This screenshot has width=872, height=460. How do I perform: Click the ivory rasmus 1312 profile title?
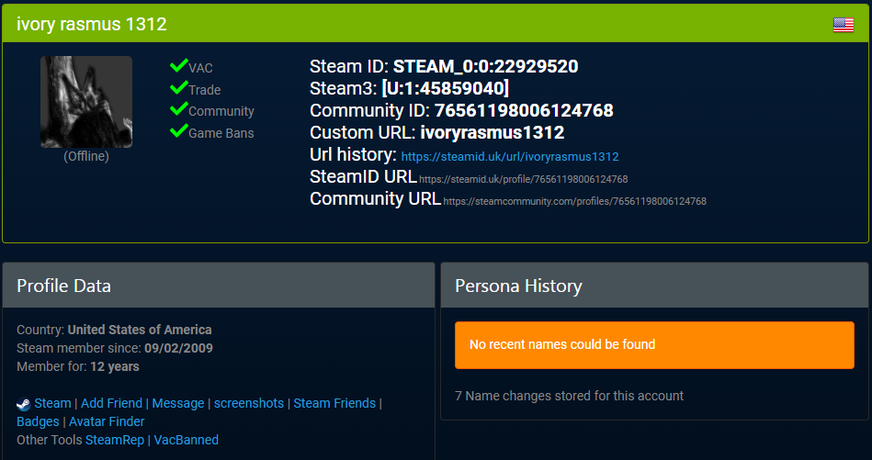point(92,24)
